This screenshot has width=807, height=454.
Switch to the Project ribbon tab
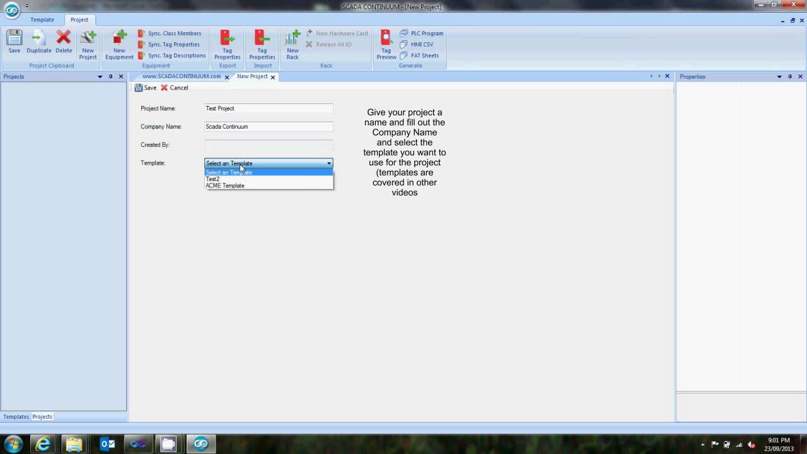(79, 20)
